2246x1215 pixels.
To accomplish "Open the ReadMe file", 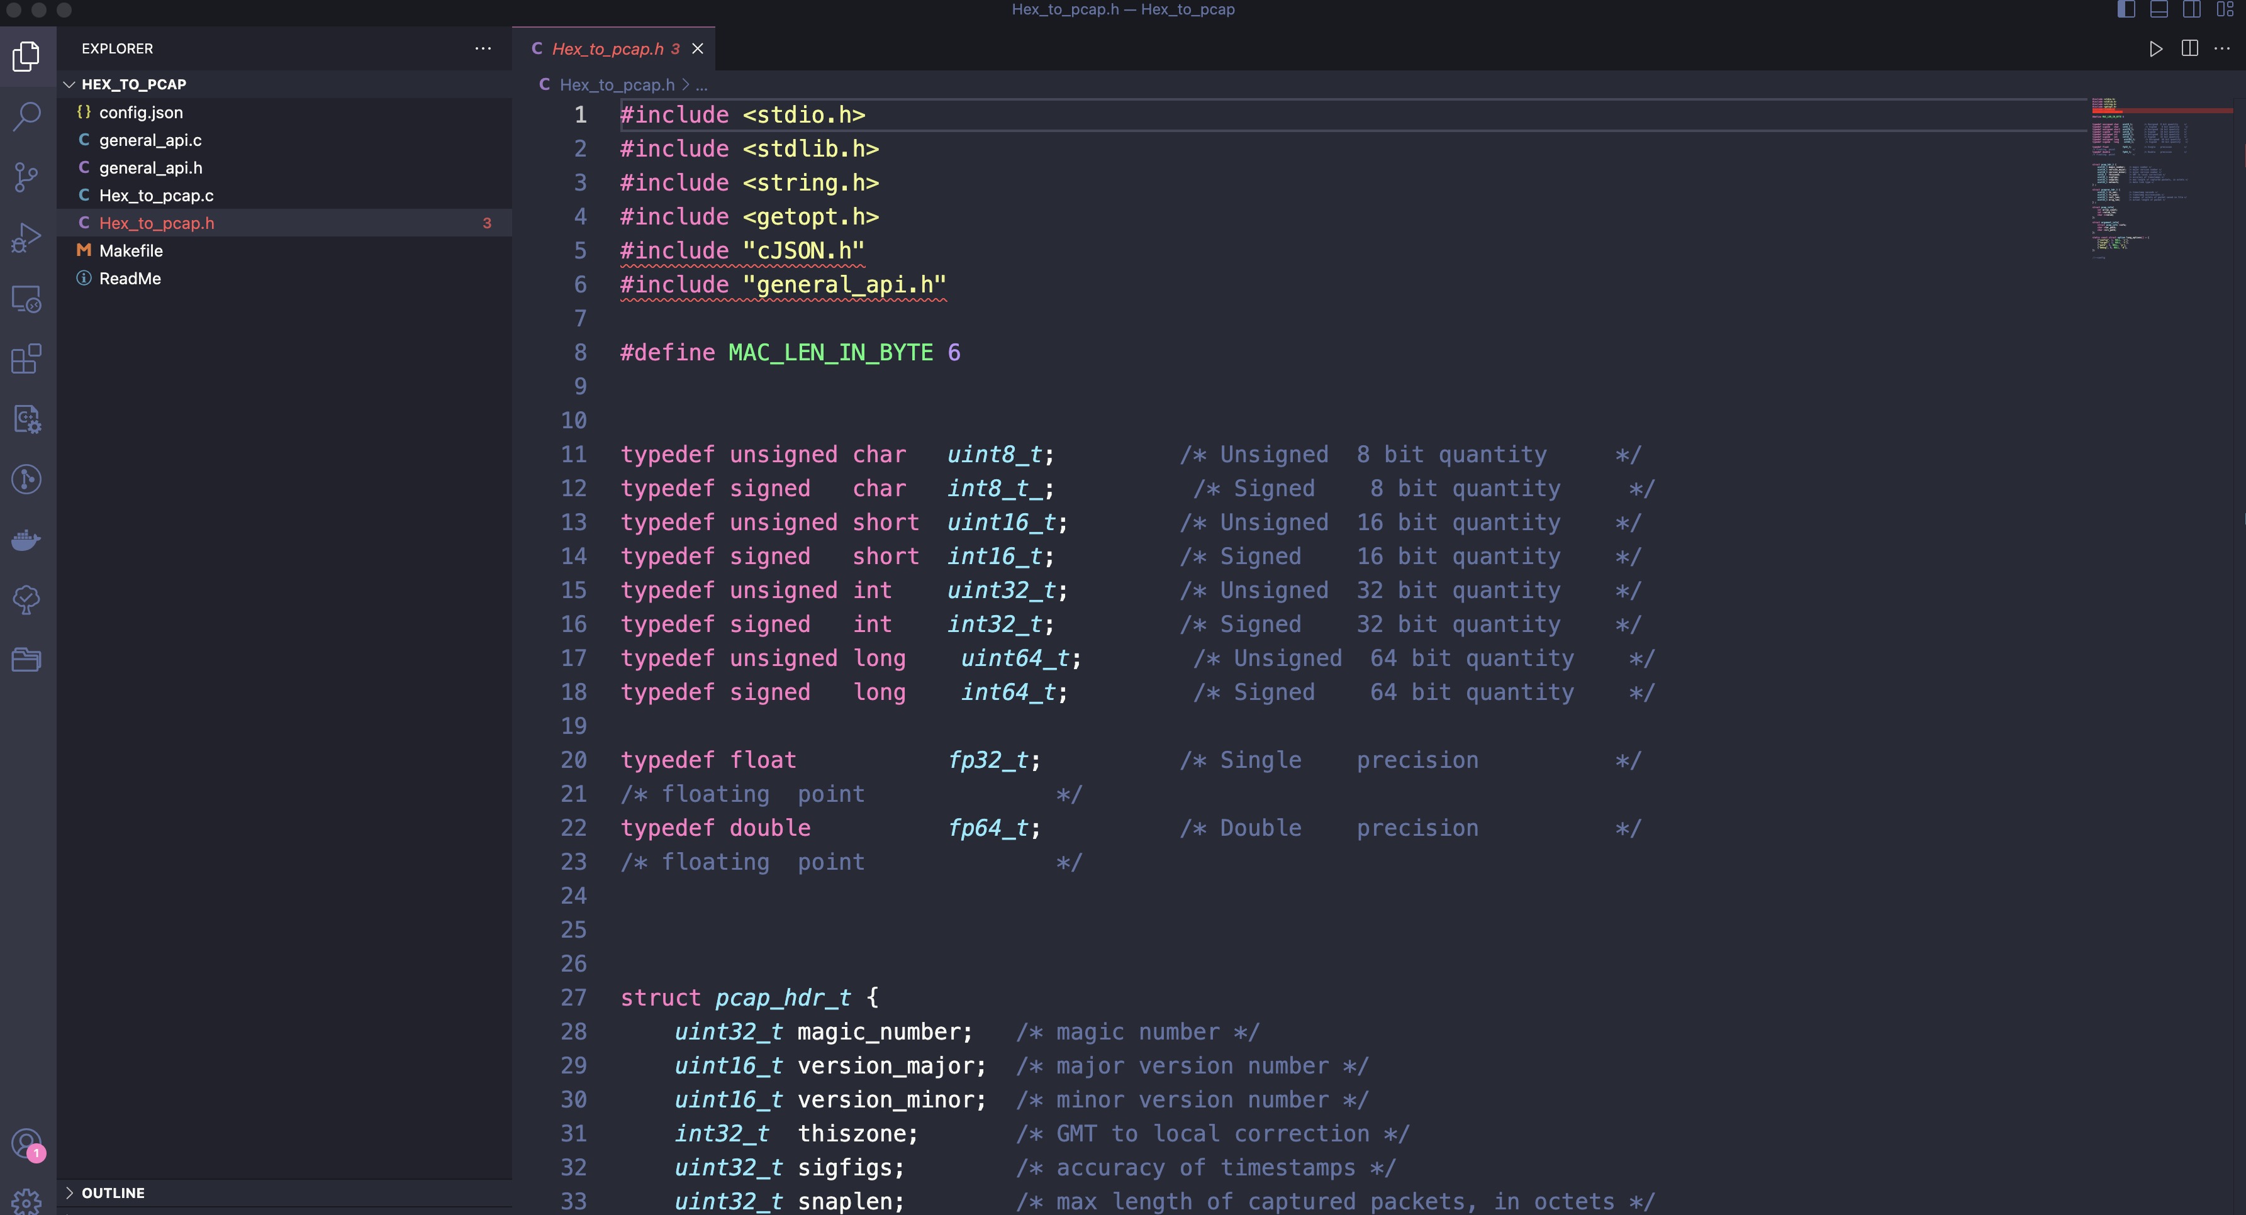I will click(284, 278).
